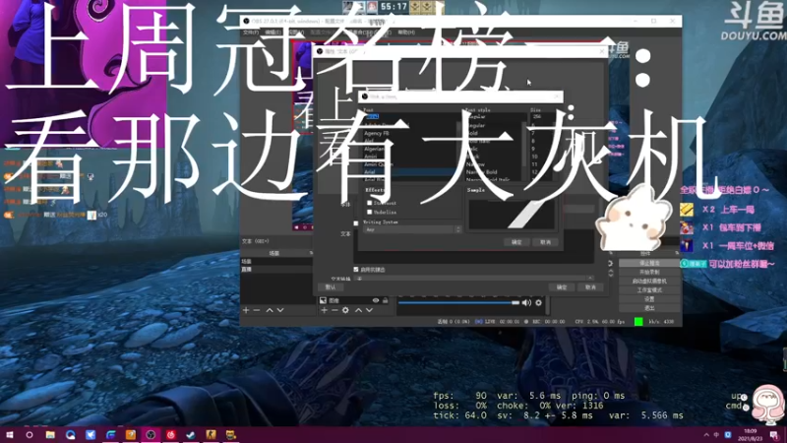Move scene up with the arrow icon
This screenshot has width=787, height=443.
pos(270,310)
